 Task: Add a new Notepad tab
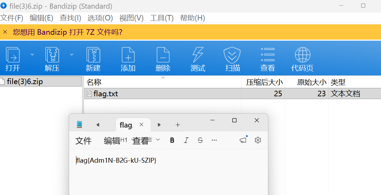[178, 125]
